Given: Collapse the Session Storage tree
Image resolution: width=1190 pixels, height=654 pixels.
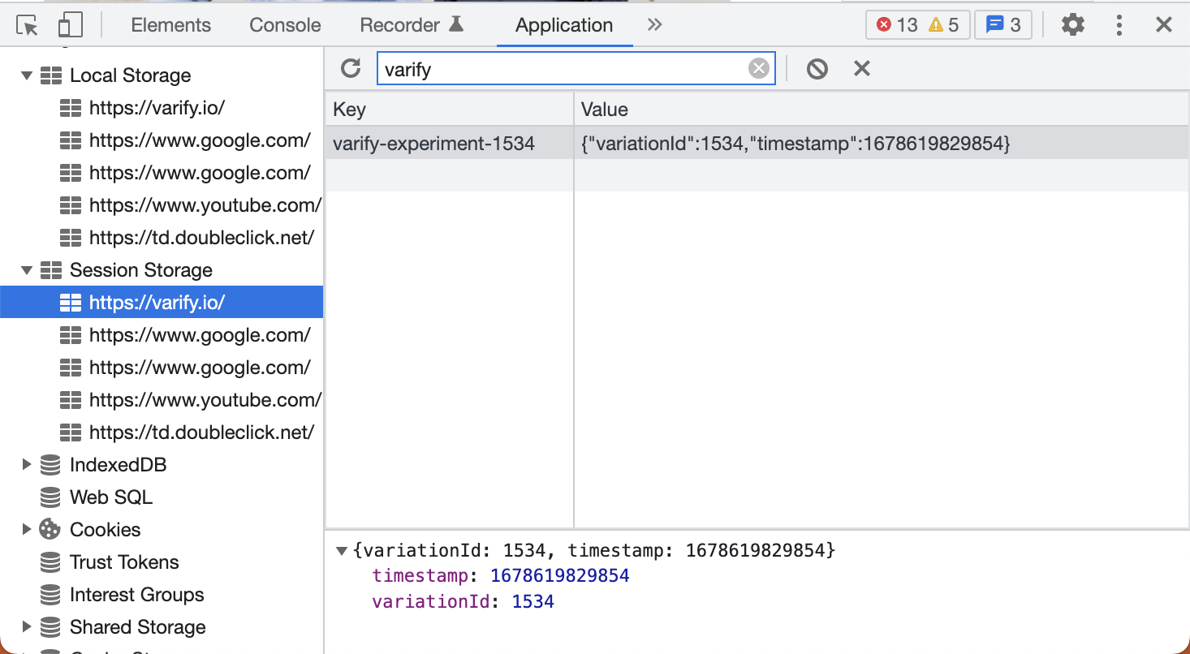Looking at the screenshot, I should click(x=27, y=270).
